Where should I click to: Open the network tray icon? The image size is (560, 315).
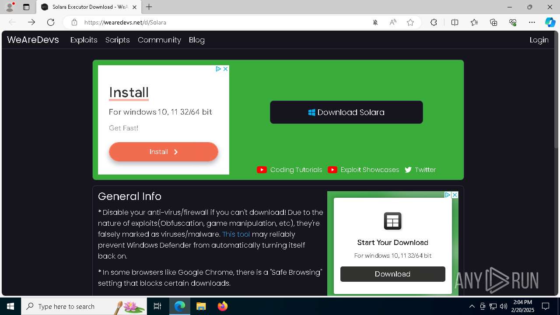click(493, 306)
